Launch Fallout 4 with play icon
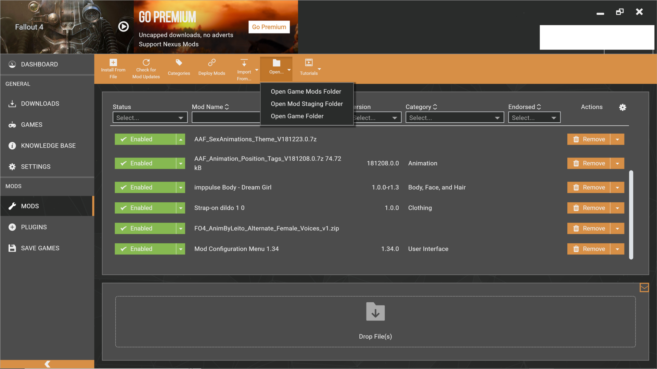 tap(123, 27)
